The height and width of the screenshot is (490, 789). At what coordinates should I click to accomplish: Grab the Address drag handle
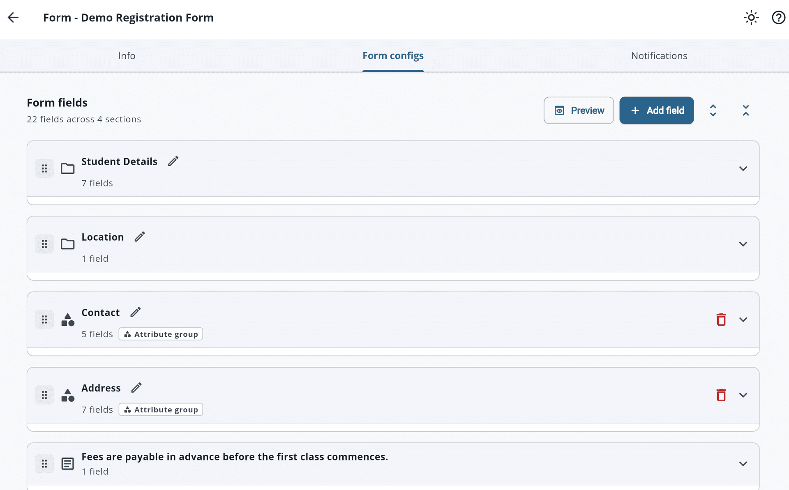pos(44,395)
